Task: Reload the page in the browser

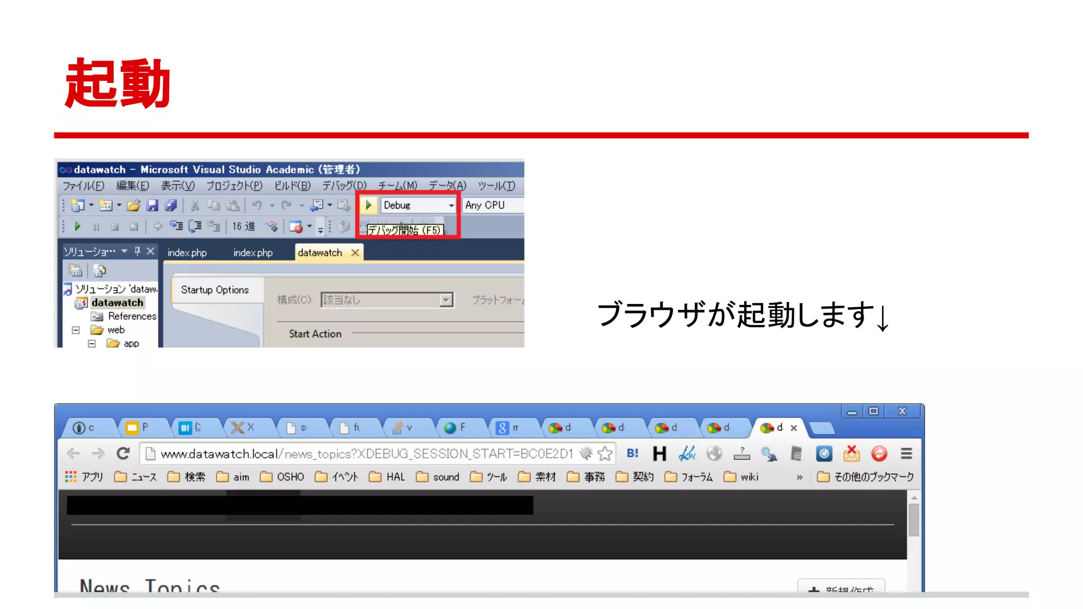Action: (x=123, y=454)
